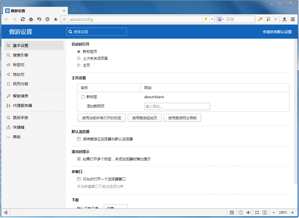The image size is (299, 218).
Task: Enter fullscreen using the status bar icon
Action: pos(257,212)
